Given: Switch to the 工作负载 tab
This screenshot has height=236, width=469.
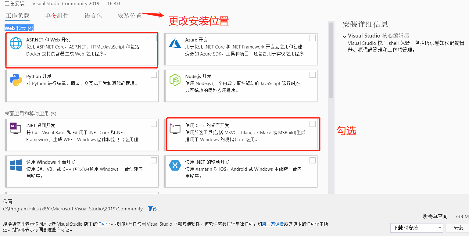Looking at the screenshot, I should click(x=17, y=16).
